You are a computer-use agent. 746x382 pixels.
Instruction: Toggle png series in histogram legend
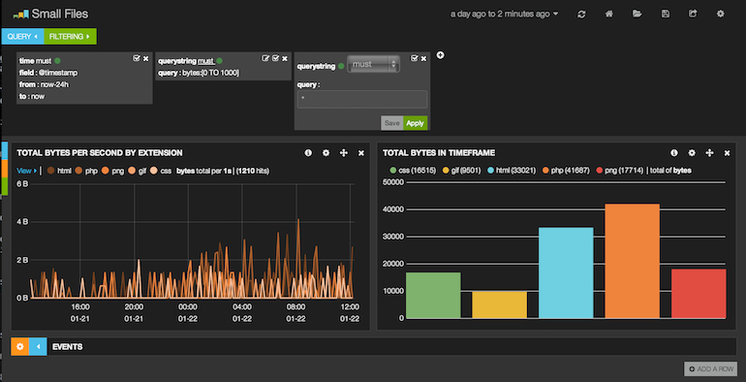[113, 171]
